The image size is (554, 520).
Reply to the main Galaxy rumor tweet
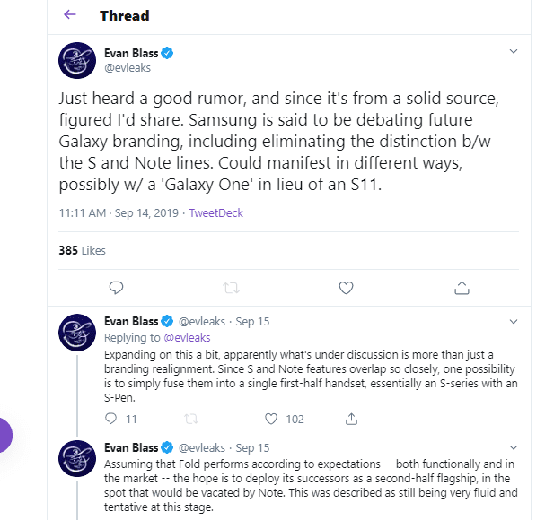[x=116, y=288]
